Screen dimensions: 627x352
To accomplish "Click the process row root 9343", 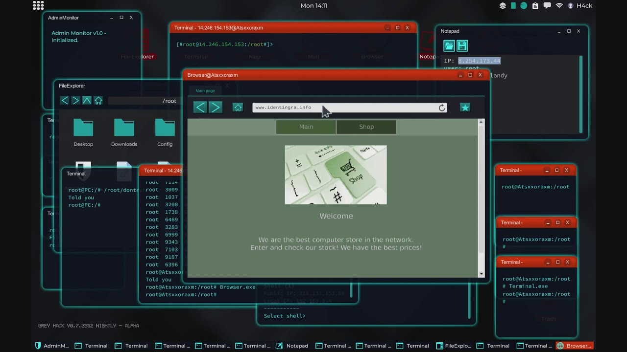I will click(162, 242).
